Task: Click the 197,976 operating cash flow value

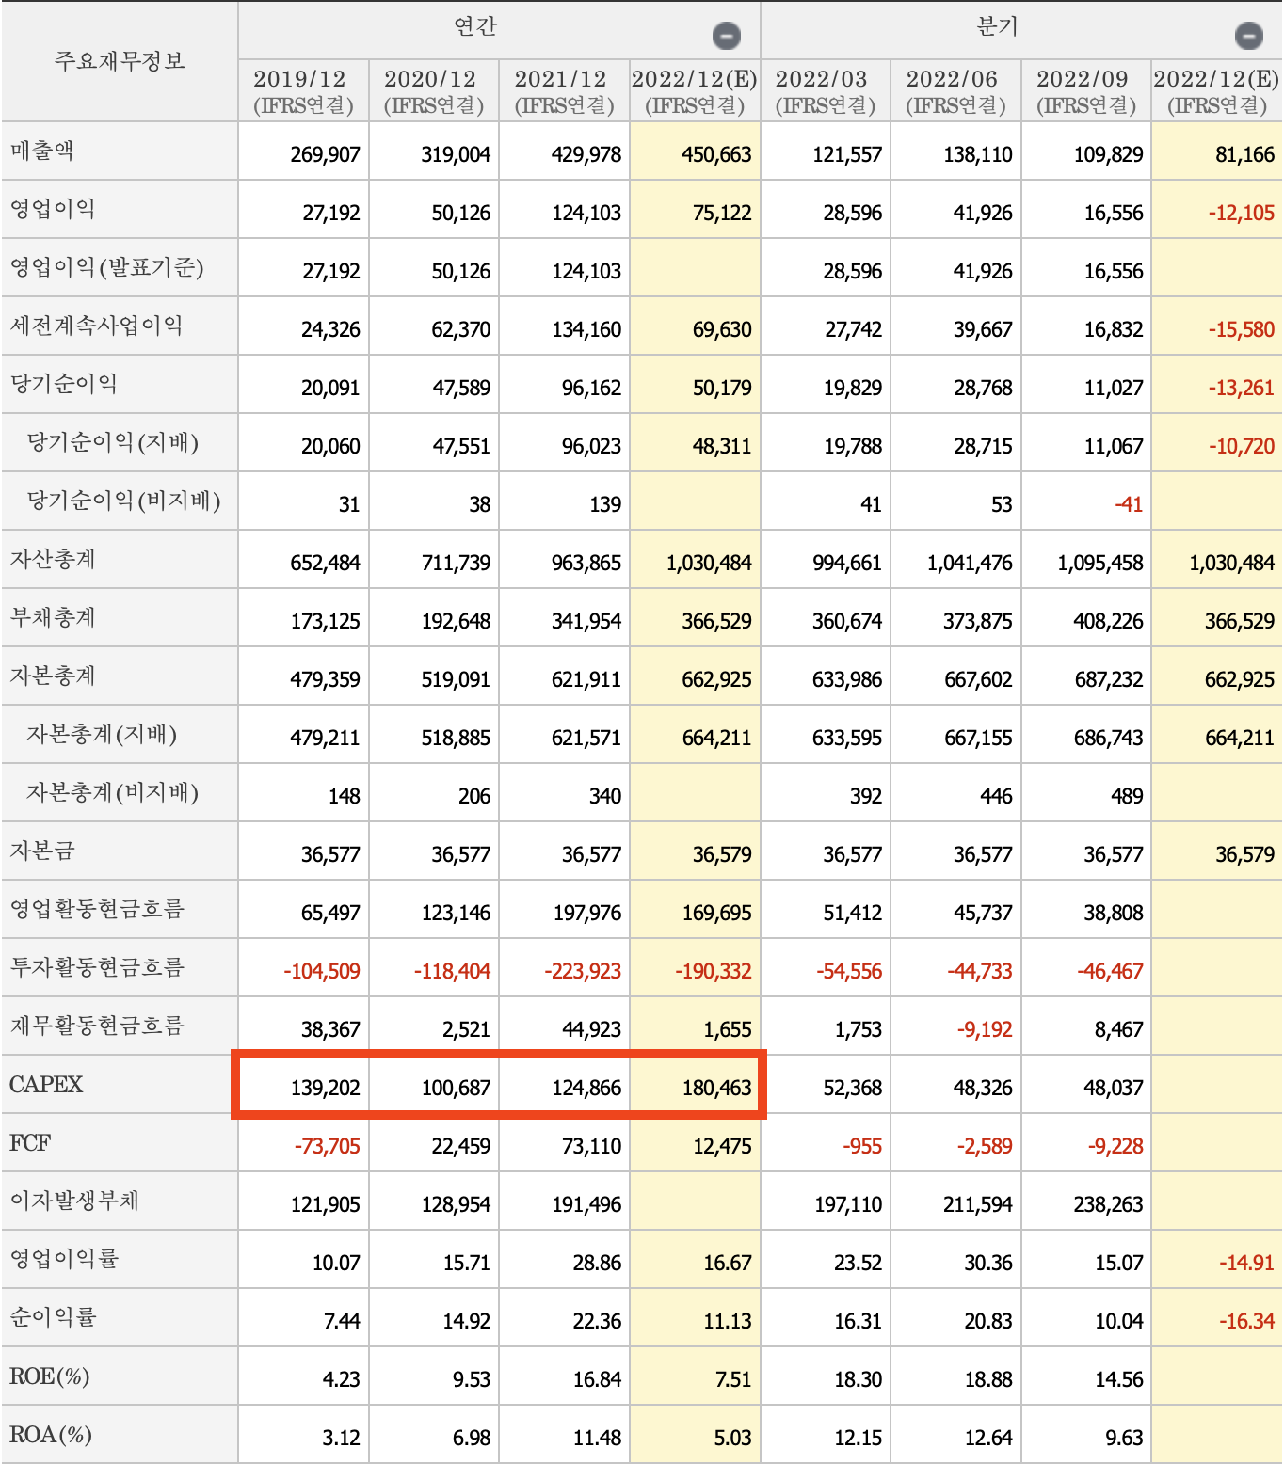Action: 586,913
